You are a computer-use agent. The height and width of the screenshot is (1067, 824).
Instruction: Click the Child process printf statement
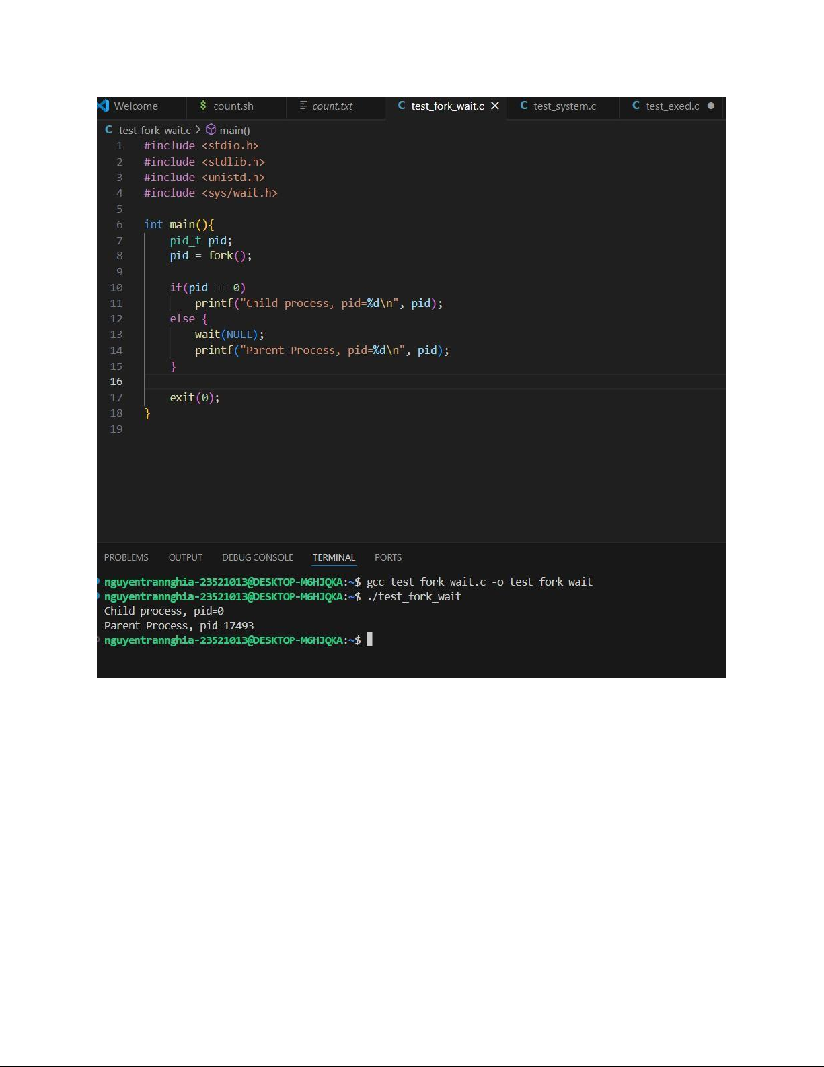[319, 303]
